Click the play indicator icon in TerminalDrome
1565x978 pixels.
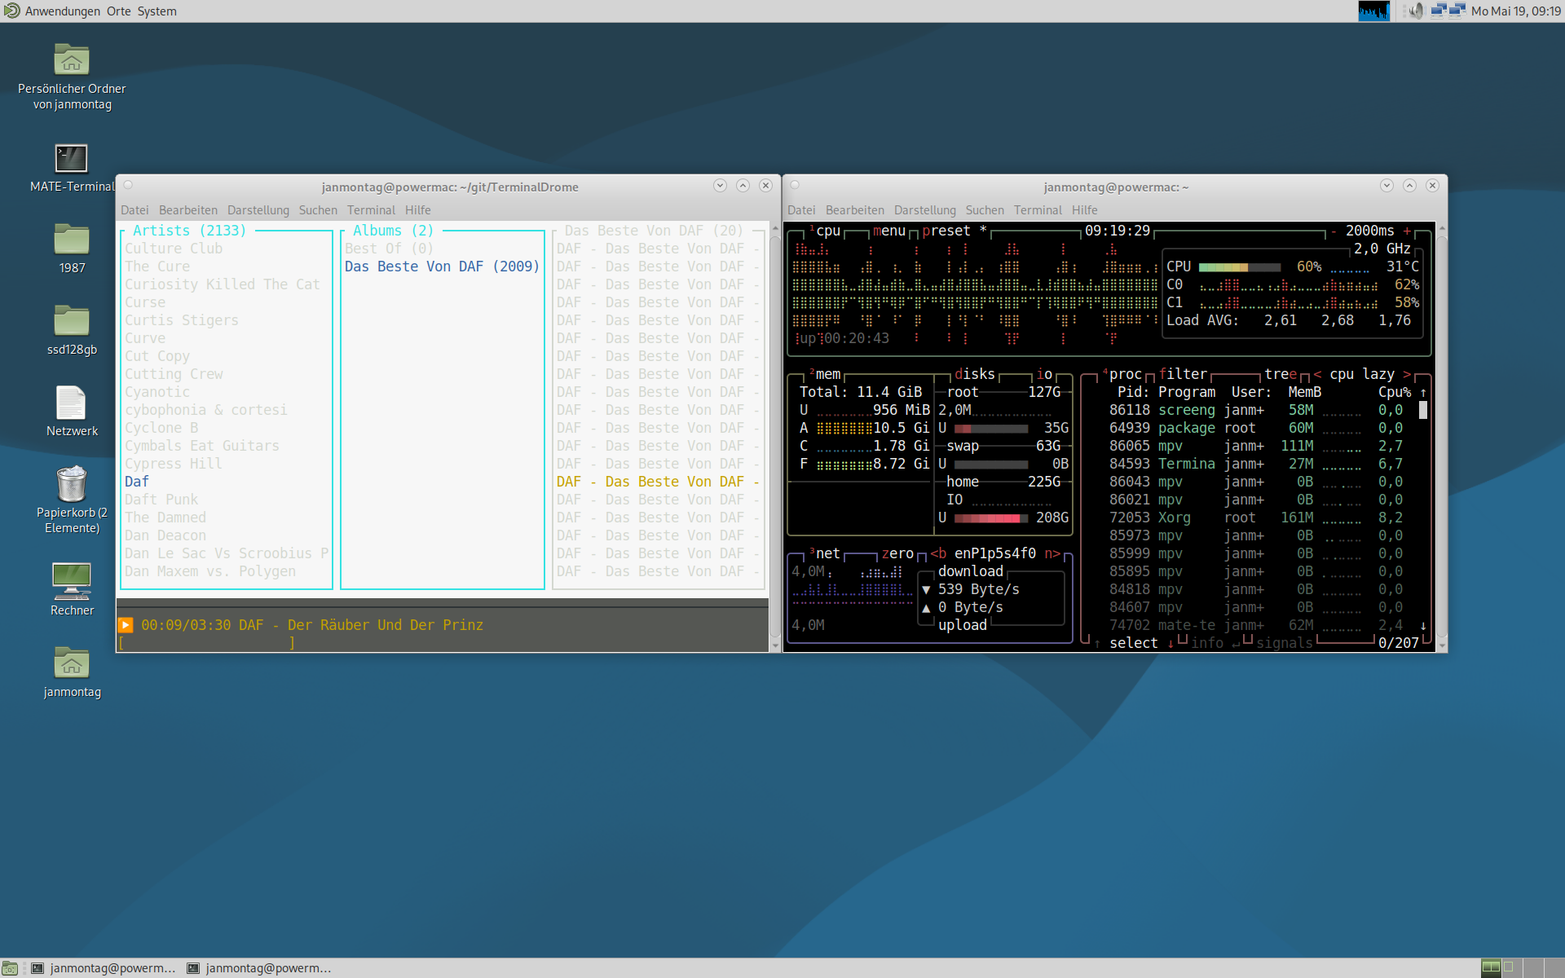pyautogui.click(x=126, y=625)
